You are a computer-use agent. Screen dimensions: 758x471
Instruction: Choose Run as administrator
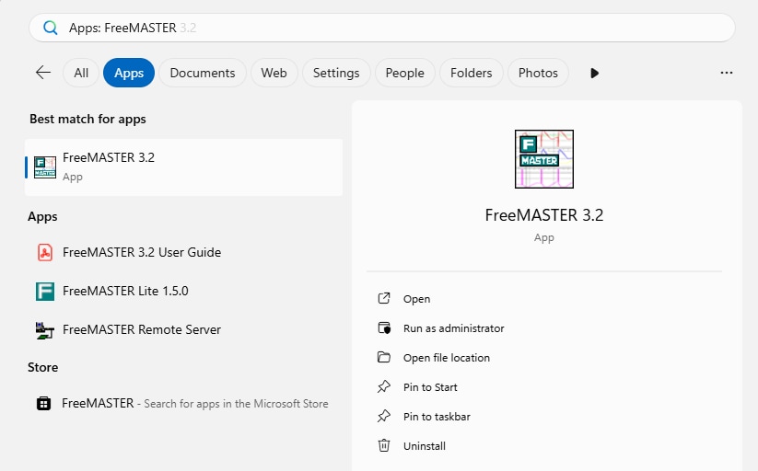tap(453, 328)
